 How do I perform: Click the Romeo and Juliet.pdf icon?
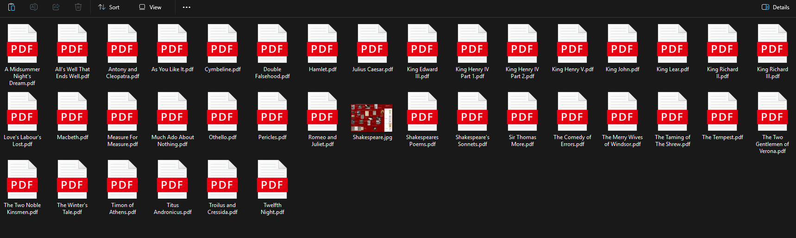click(x=322, y=112)
